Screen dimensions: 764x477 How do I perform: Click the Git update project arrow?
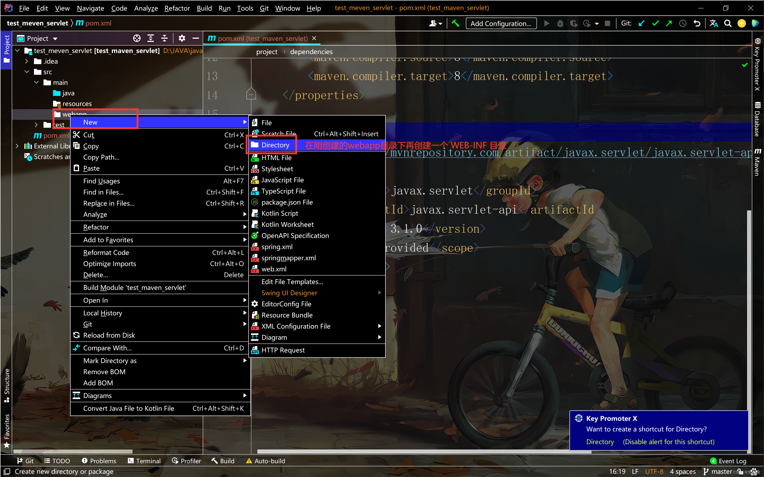[641, 23]
